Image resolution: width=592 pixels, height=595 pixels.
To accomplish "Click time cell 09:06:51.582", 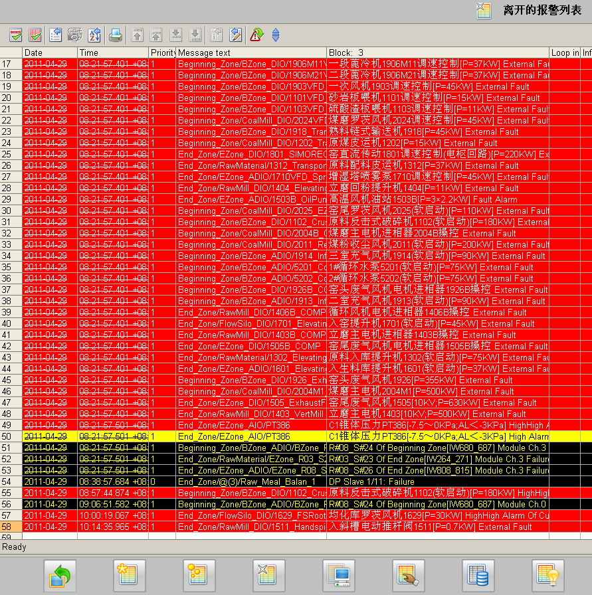I will (113, 504).
